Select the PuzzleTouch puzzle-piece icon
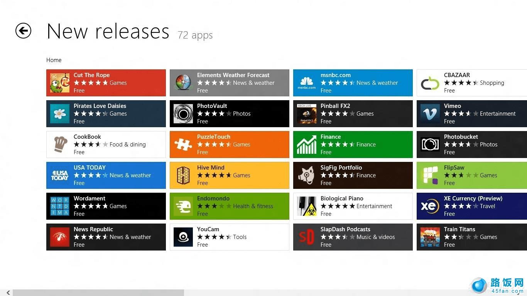 (x=183, y=144)
